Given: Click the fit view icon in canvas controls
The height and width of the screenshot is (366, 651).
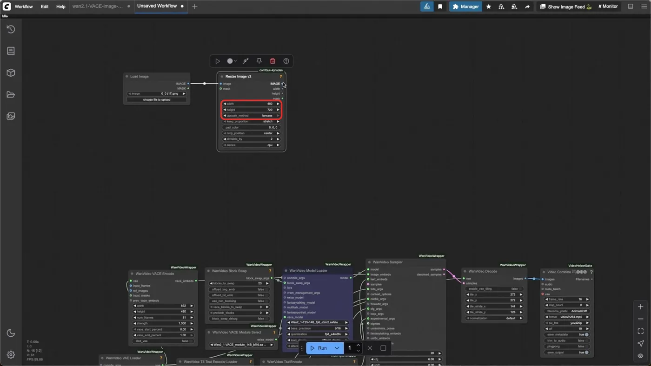Looking at the screenshot, I should [x=640, y=331].
